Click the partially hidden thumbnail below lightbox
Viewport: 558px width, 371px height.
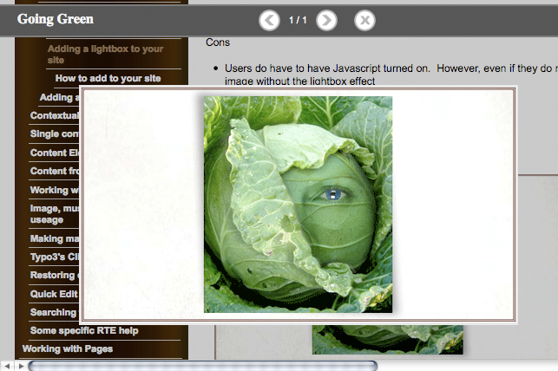(387, 341)
